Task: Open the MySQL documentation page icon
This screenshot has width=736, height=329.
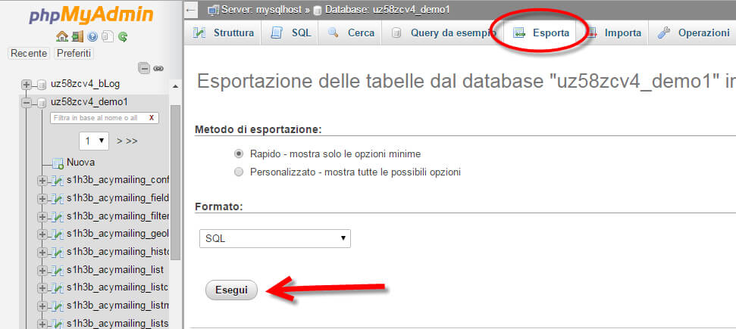Action: point(108,36)
